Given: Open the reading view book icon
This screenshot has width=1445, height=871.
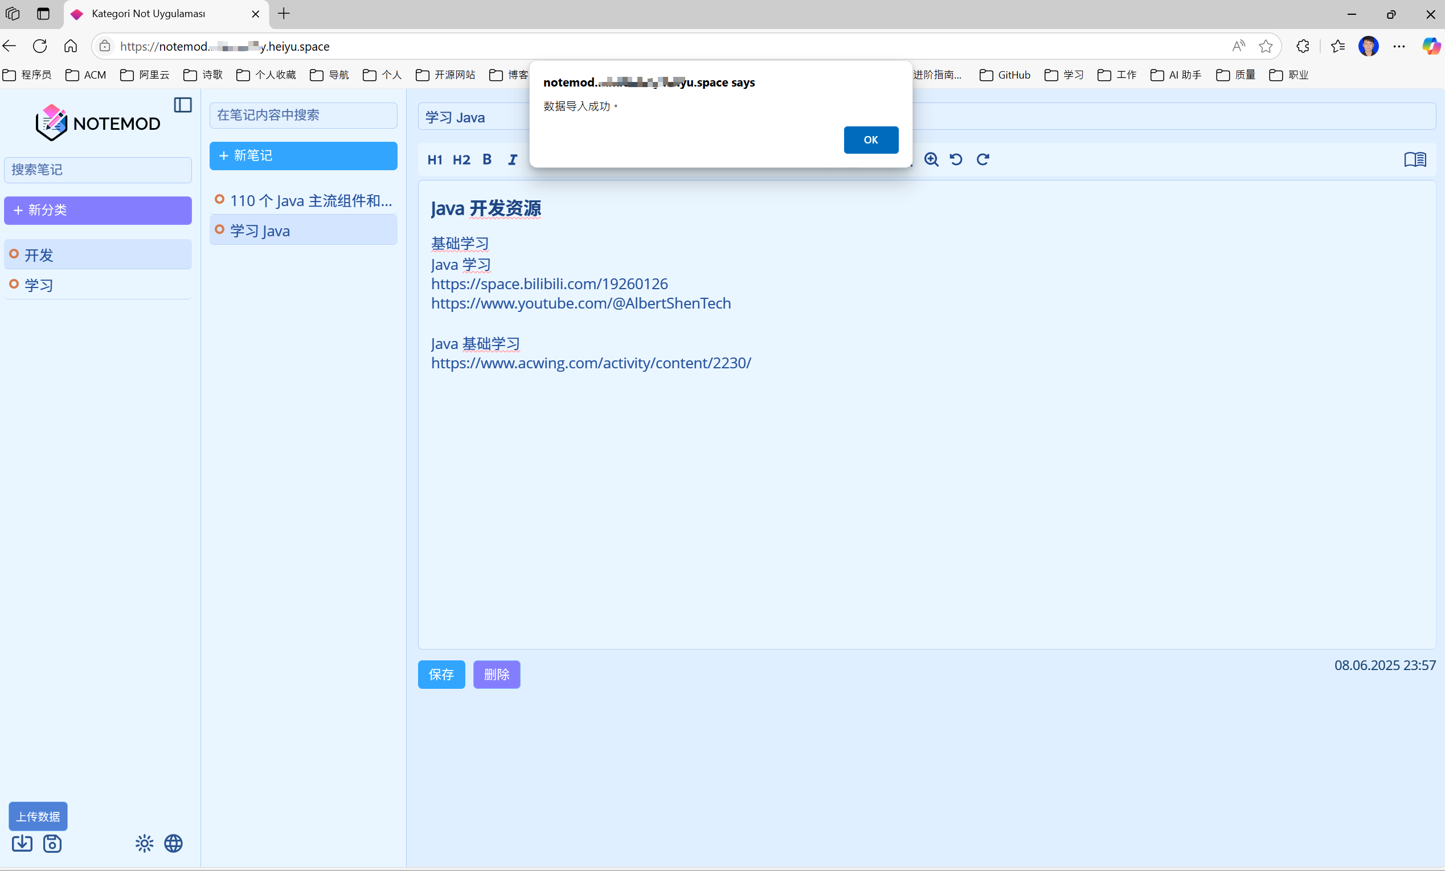Looking at the screenshot, I should [1415, 159].
